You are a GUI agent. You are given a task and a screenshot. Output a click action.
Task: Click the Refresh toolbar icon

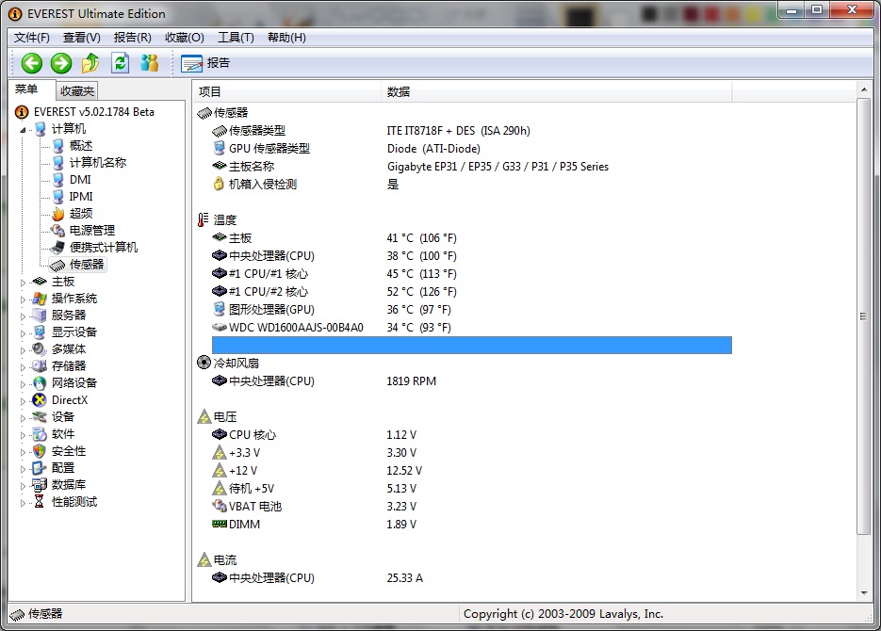click(121, 63)
